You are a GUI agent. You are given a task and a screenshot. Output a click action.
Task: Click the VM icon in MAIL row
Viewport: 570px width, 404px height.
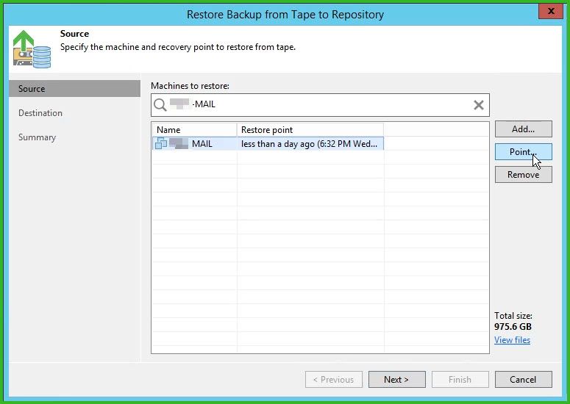(161, 143)
